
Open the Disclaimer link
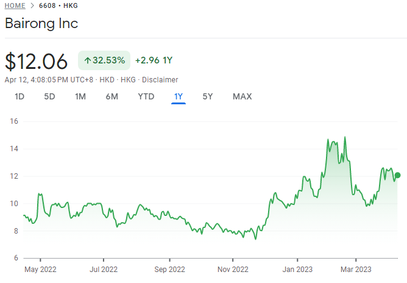pyautogui.click(x=160, y=80)
